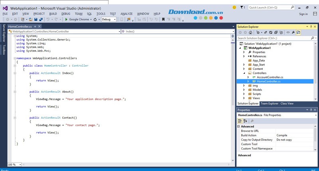319x171 pixels.
Task: Toggle a bookmark with the bookmark icon
Action: tap(163, 19)
